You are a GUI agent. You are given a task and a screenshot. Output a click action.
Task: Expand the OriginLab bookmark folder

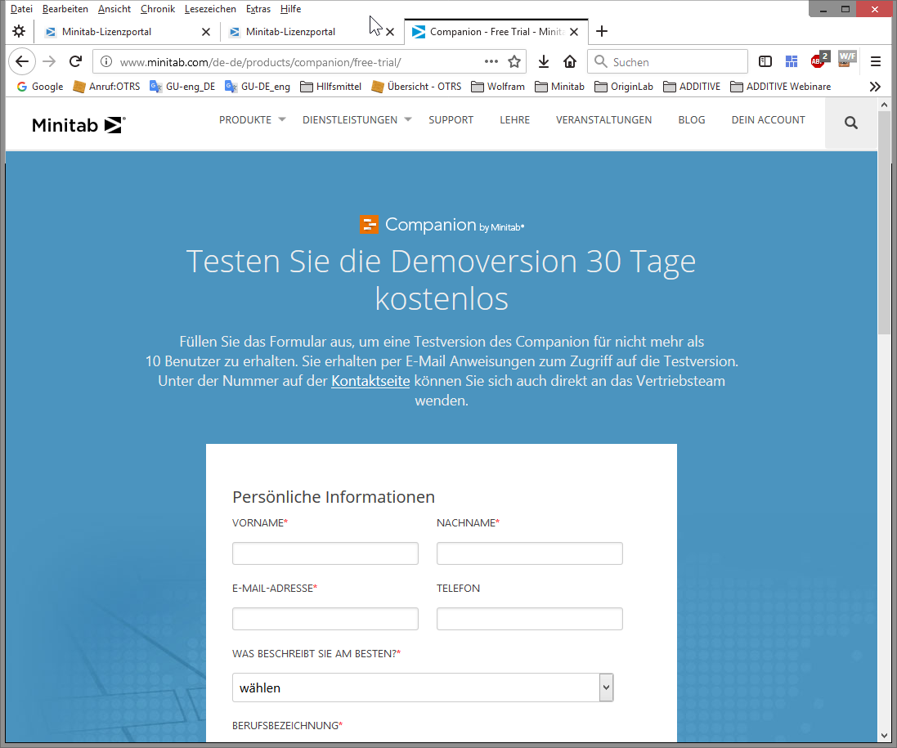click(x=624, y=87)
